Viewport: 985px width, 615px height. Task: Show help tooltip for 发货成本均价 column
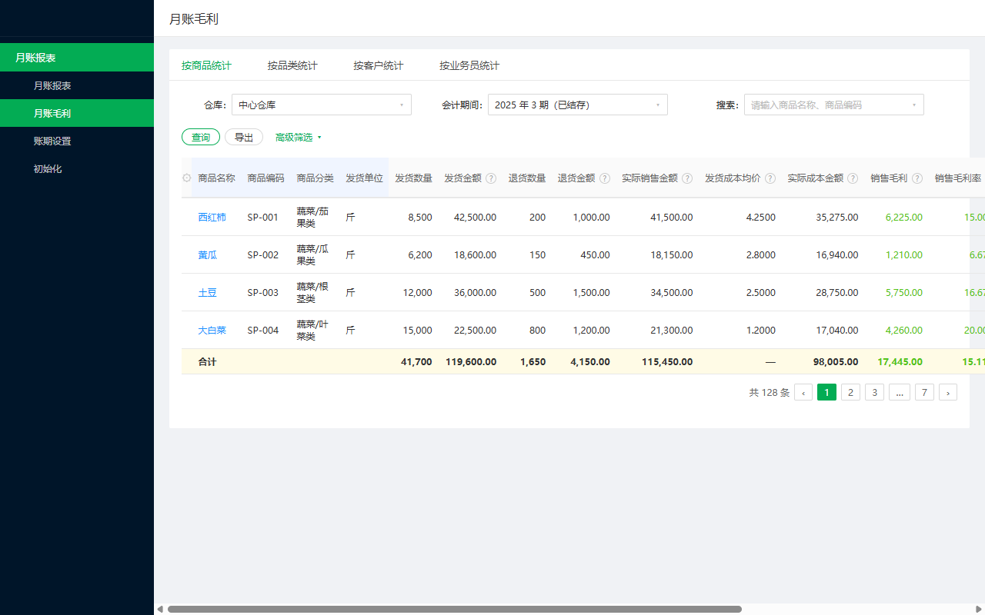(x=770, y=178)
